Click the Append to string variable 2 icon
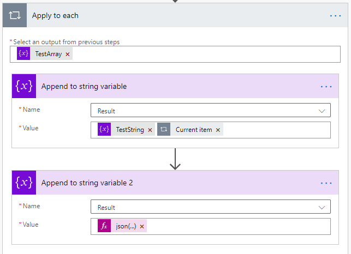The image size is (351, 254). pyautogui.click(x=24, y=183)
